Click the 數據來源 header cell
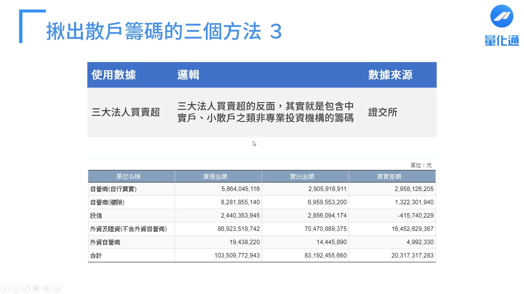Screen dimensions: 524x294 [390, 75]
